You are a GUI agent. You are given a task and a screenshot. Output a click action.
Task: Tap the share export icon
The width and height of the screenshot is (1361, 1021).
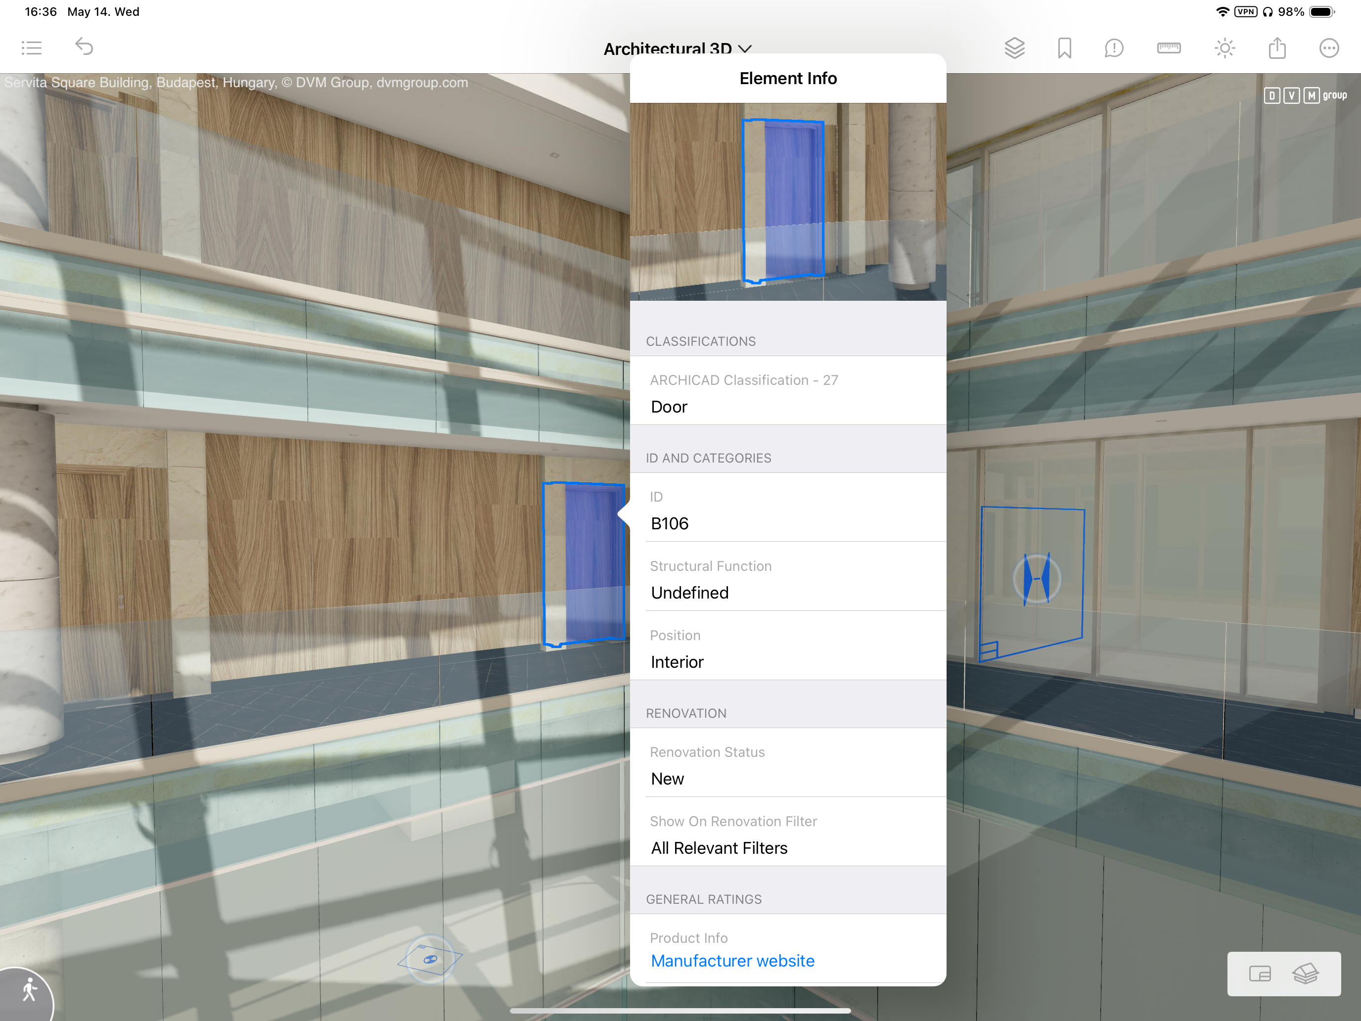pyautogui.click(x=1277, y=48)
